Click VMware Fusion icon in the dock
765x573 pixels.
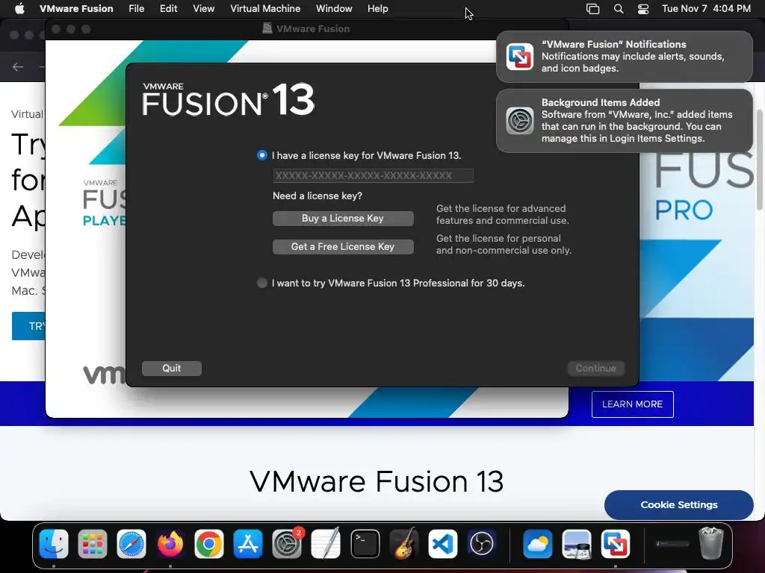616,544
